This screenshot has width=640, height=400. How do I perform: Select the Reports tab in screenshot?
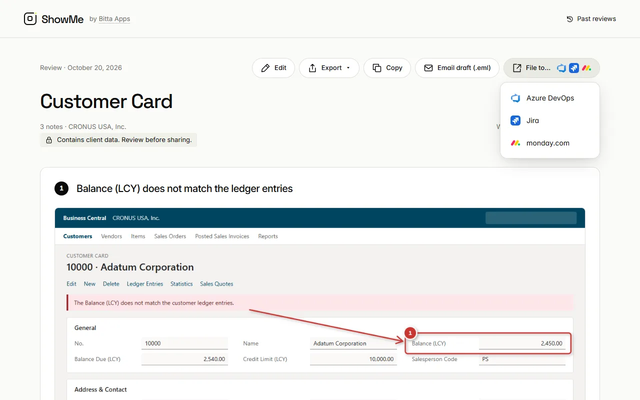coord(268,236)
